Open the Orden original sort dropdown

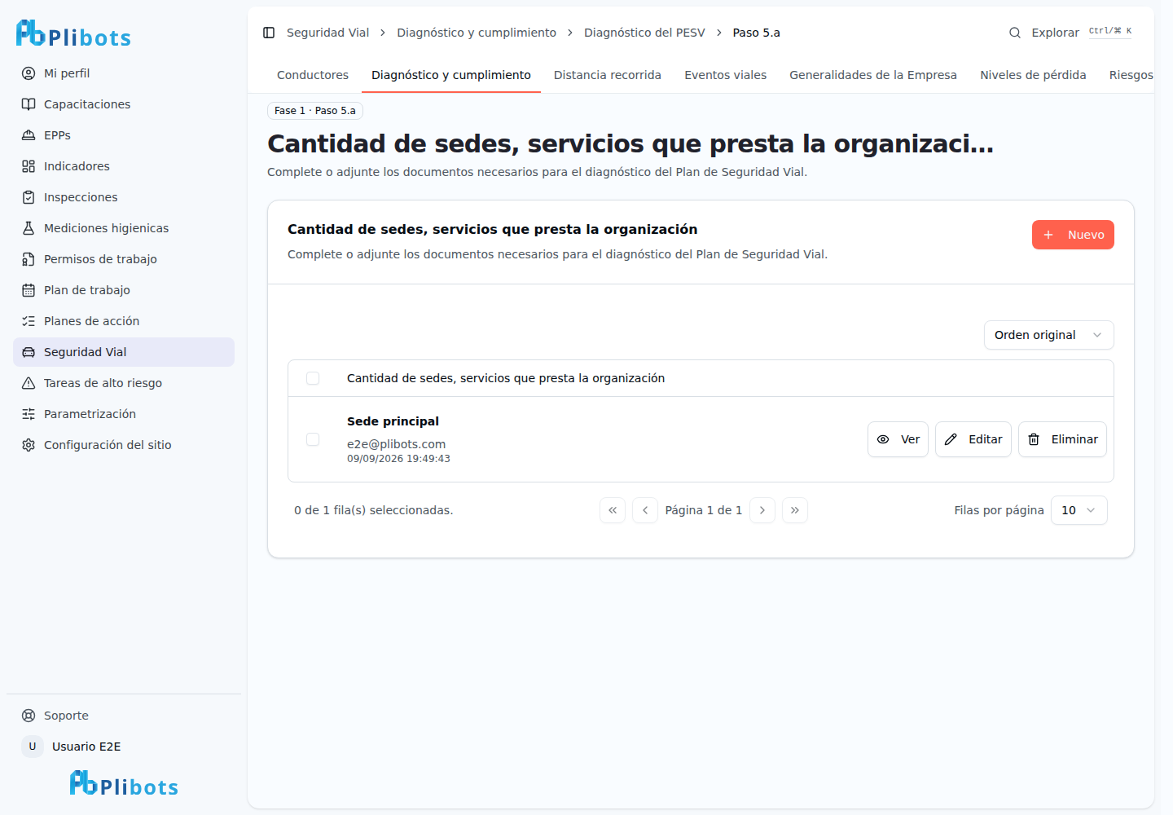tap(1048, 335)
